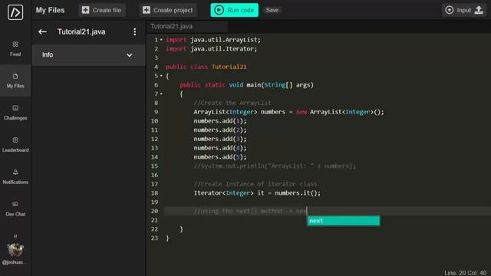
Task: Click the numbers.add(4); line
Action: tap(220, 148)
